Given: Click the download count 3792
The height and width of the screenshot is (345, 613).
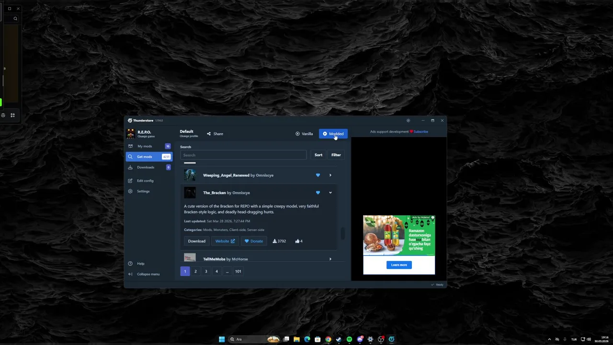Looking at the screenshot, I should (279, 241).
